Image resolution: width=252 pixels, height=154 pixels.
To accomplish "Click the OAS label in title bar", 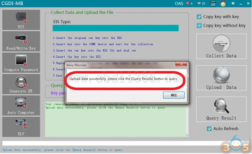I will [179, 4].
